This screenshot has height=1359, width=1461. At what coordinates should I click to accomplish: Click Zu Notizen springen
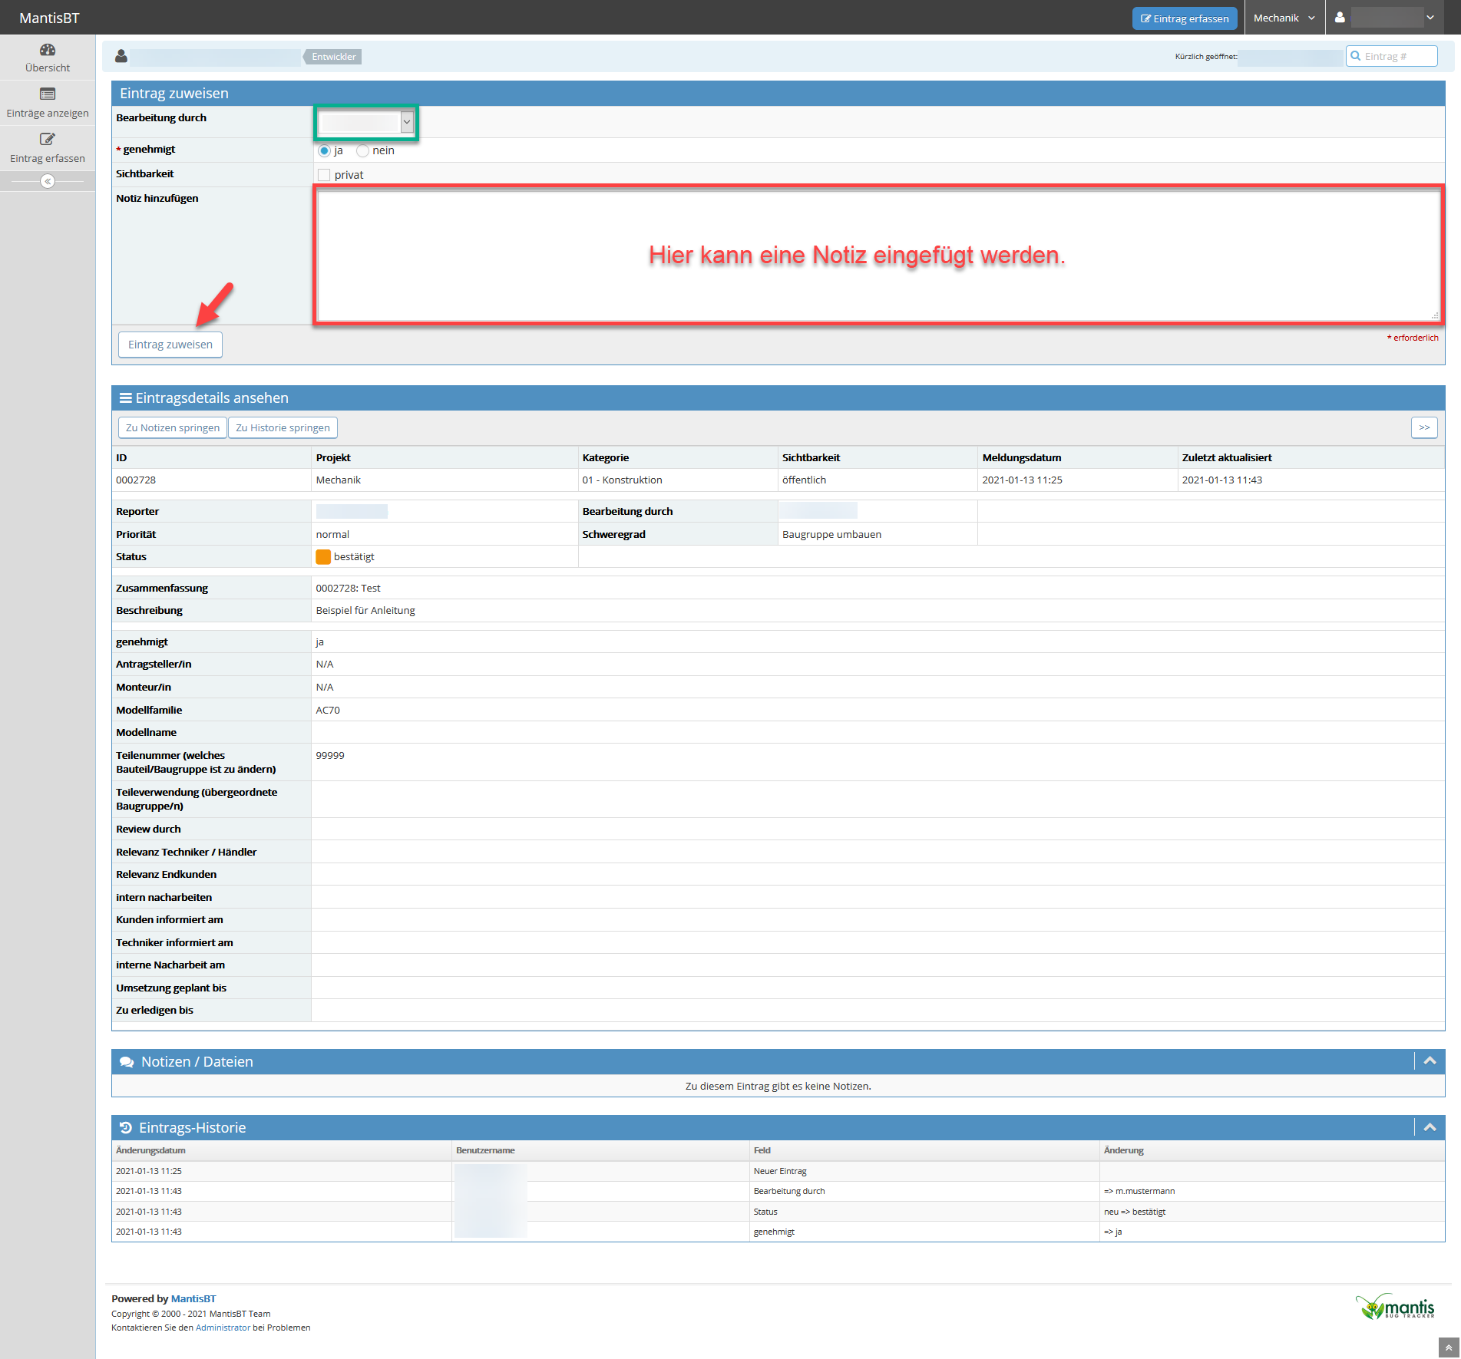[x=173, y=428]
